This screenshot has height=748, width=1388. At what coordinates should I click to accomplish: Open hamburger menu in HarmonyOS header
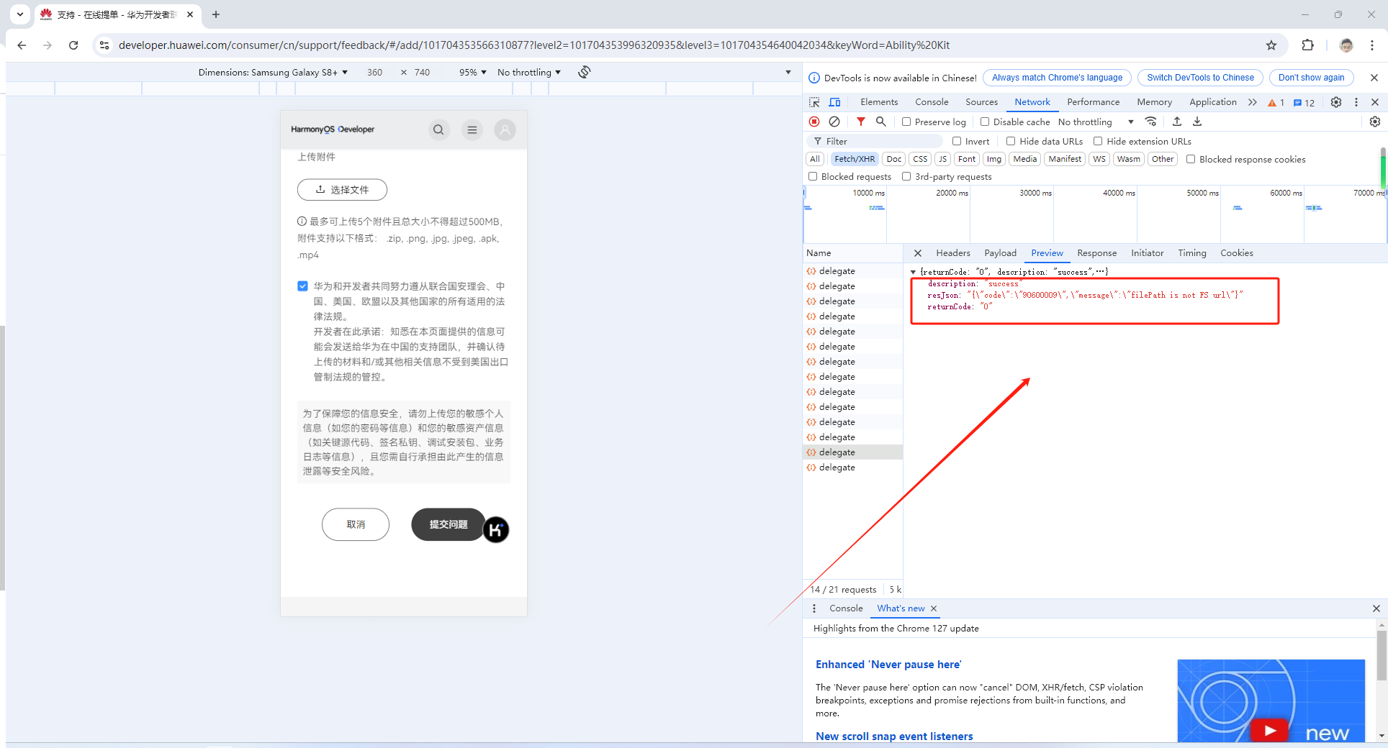[472, 130]
